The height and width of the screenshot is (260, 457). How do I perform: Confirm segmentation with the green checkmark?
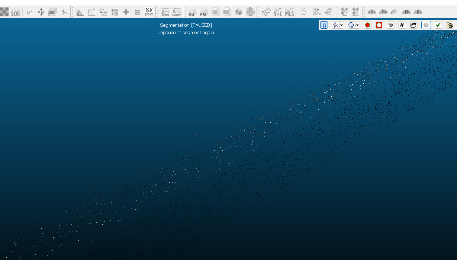(438, 25)
